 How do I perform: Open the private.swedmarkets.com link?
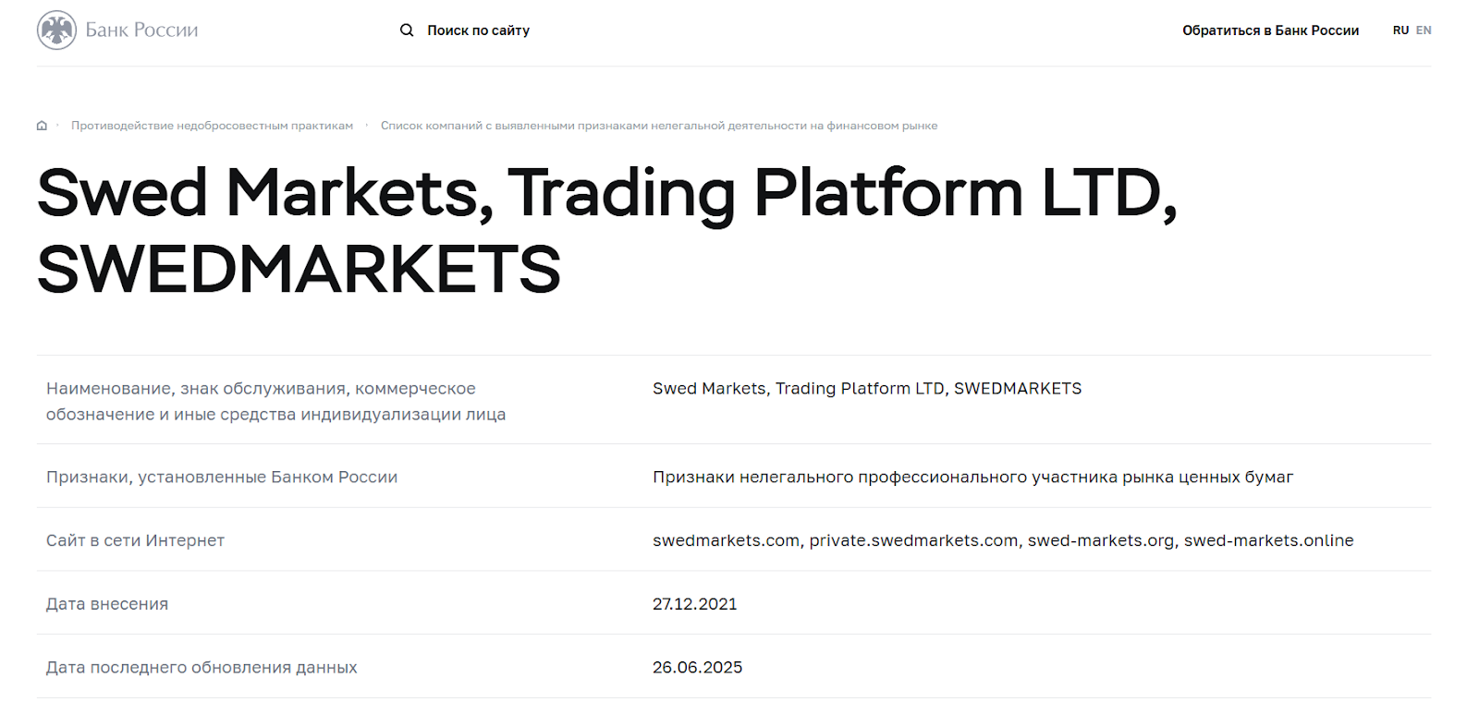pos(912,540)
